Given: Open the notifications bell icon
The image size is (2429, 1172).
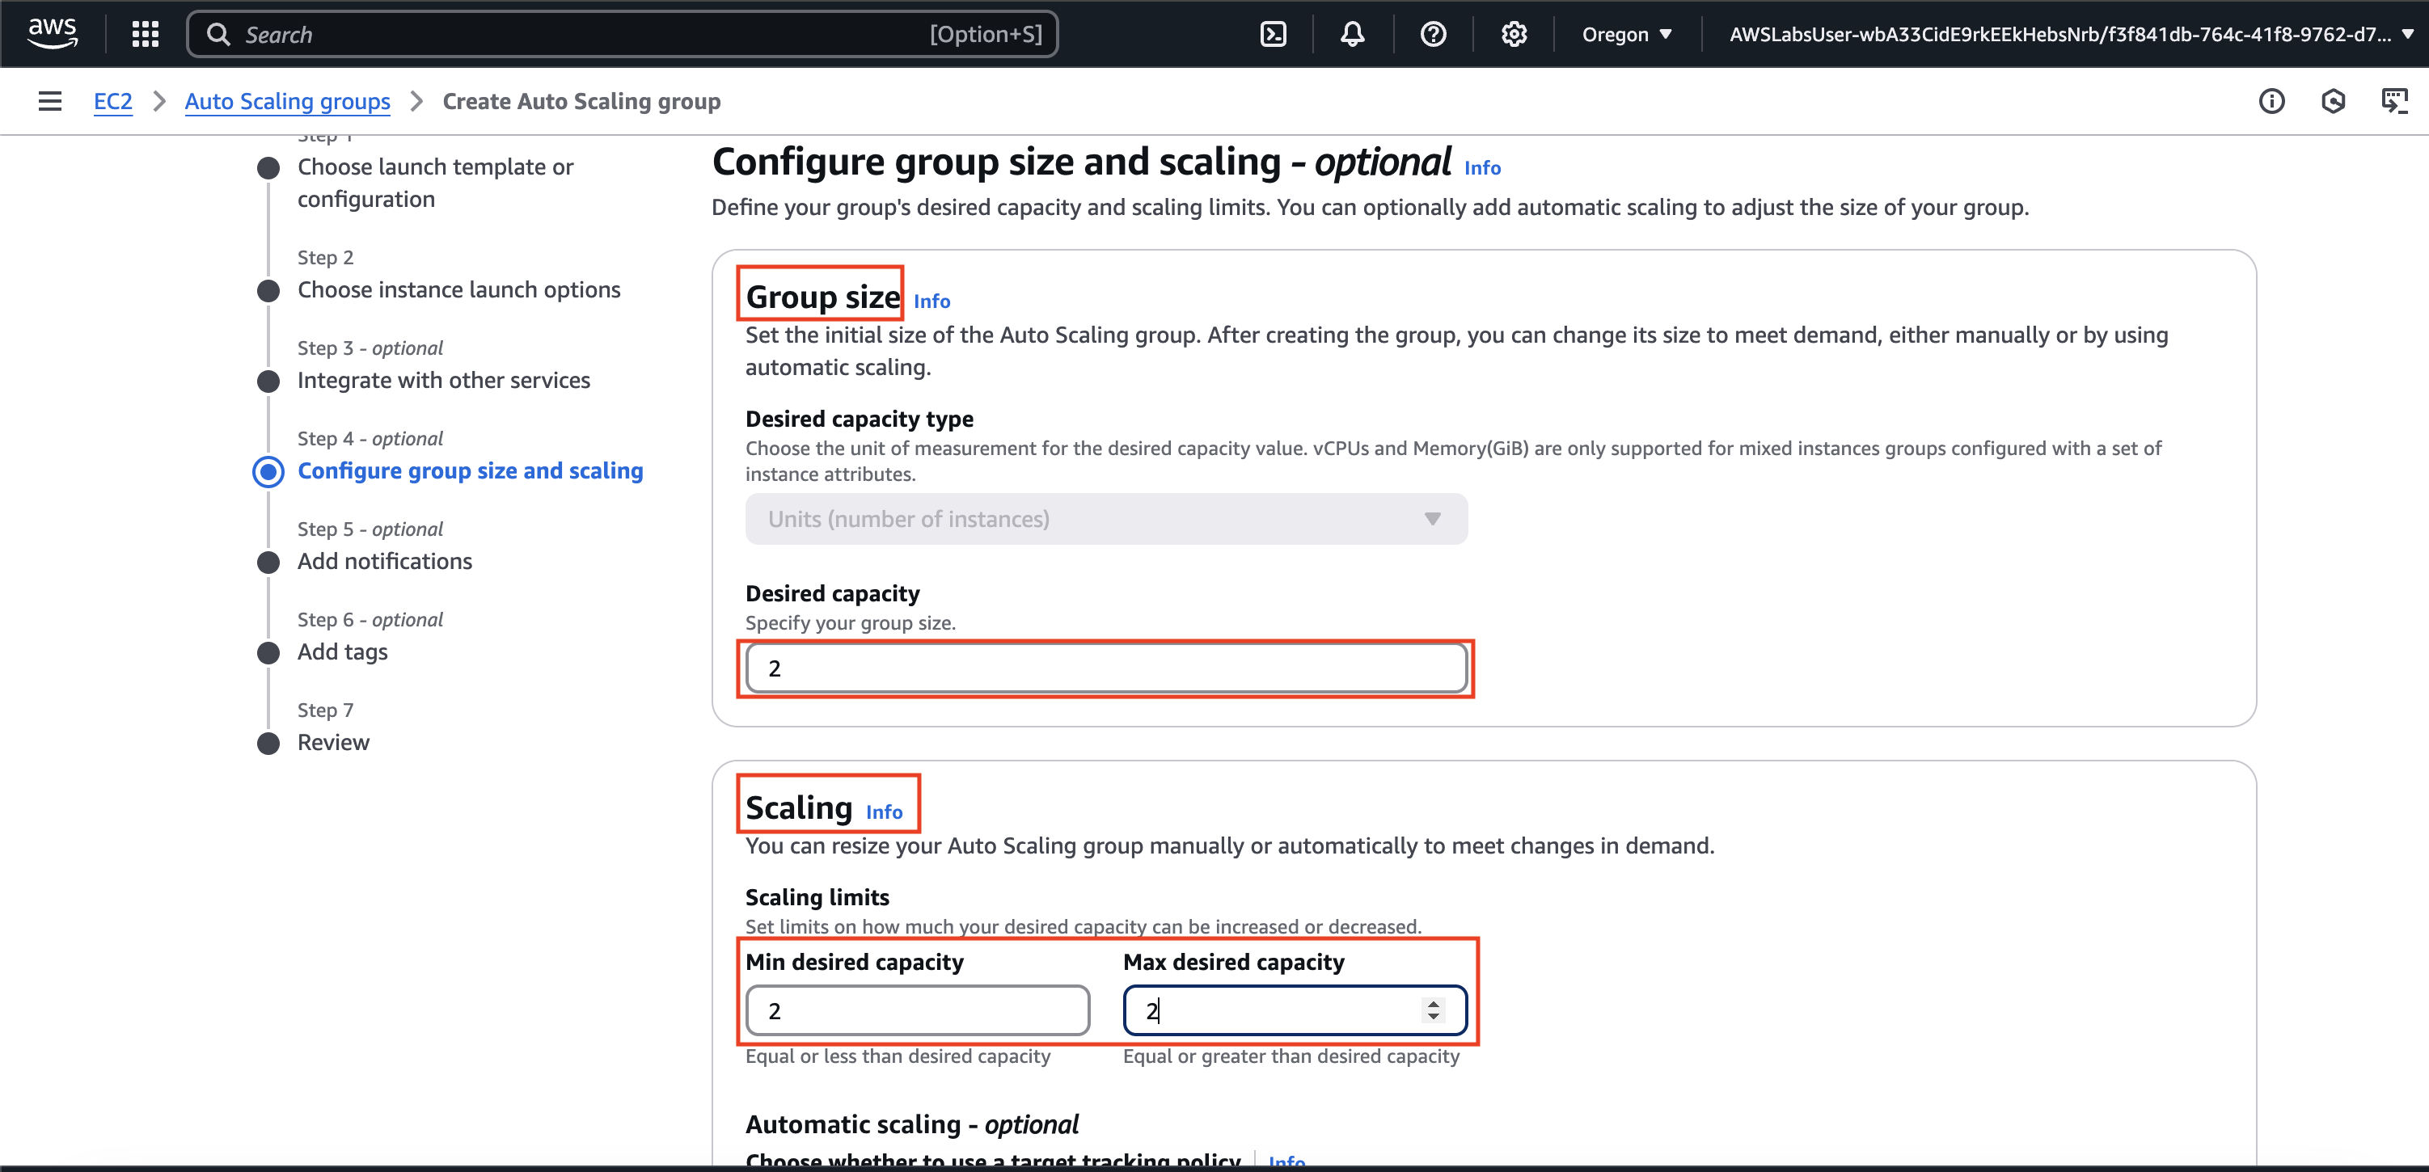Looking at the screenshot, I should pyautogui.click(x=1352, y=34).
